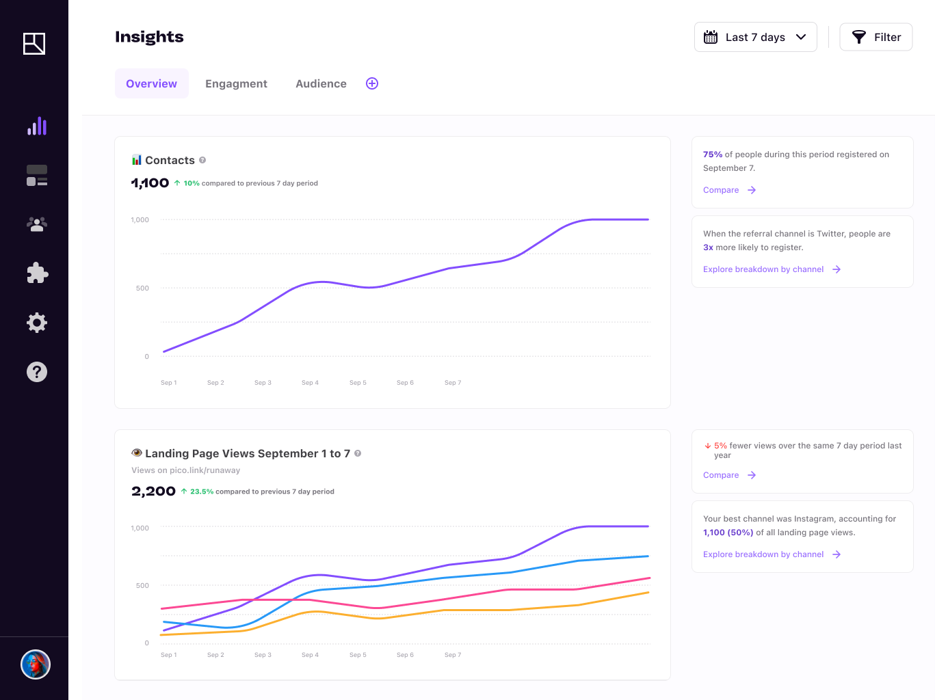Open the Last 7 days date range dropdown
935x700 pixels.
tap(755, 37)
